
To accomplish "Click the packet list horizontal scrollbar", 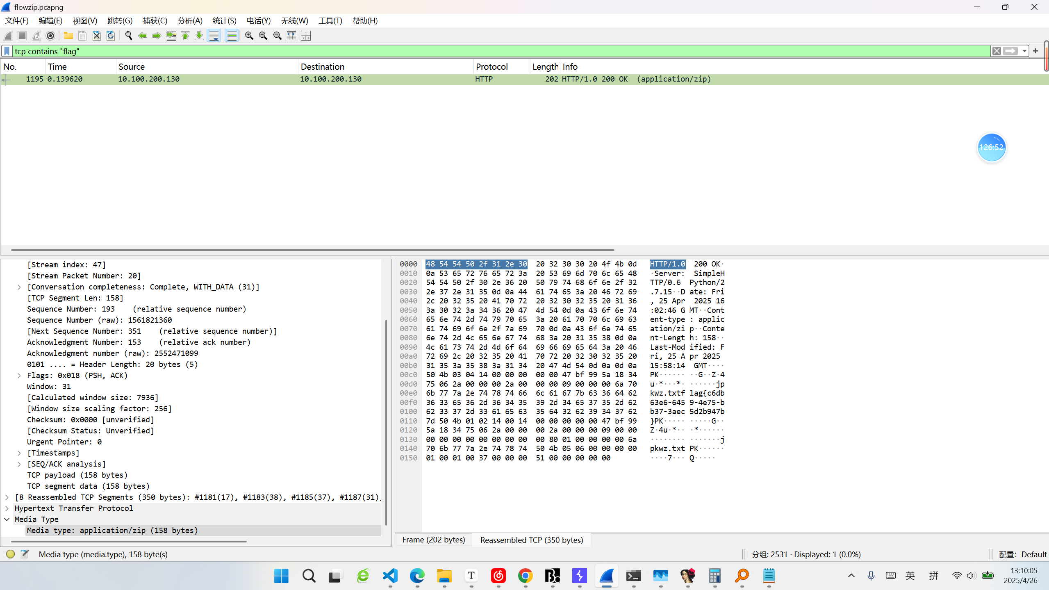I will point(312,249).
